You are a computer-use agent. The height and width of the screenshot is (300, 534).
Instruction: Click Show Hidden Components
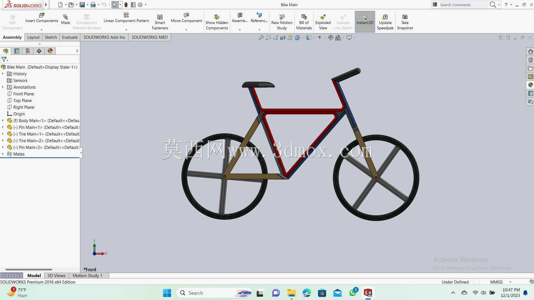point(217,22)
